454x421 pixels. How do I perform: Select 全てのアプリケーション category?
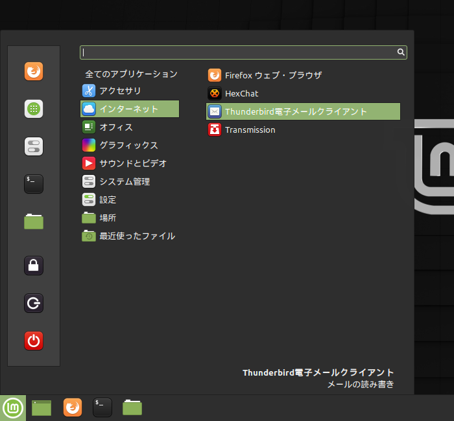[x=130, y=74]
